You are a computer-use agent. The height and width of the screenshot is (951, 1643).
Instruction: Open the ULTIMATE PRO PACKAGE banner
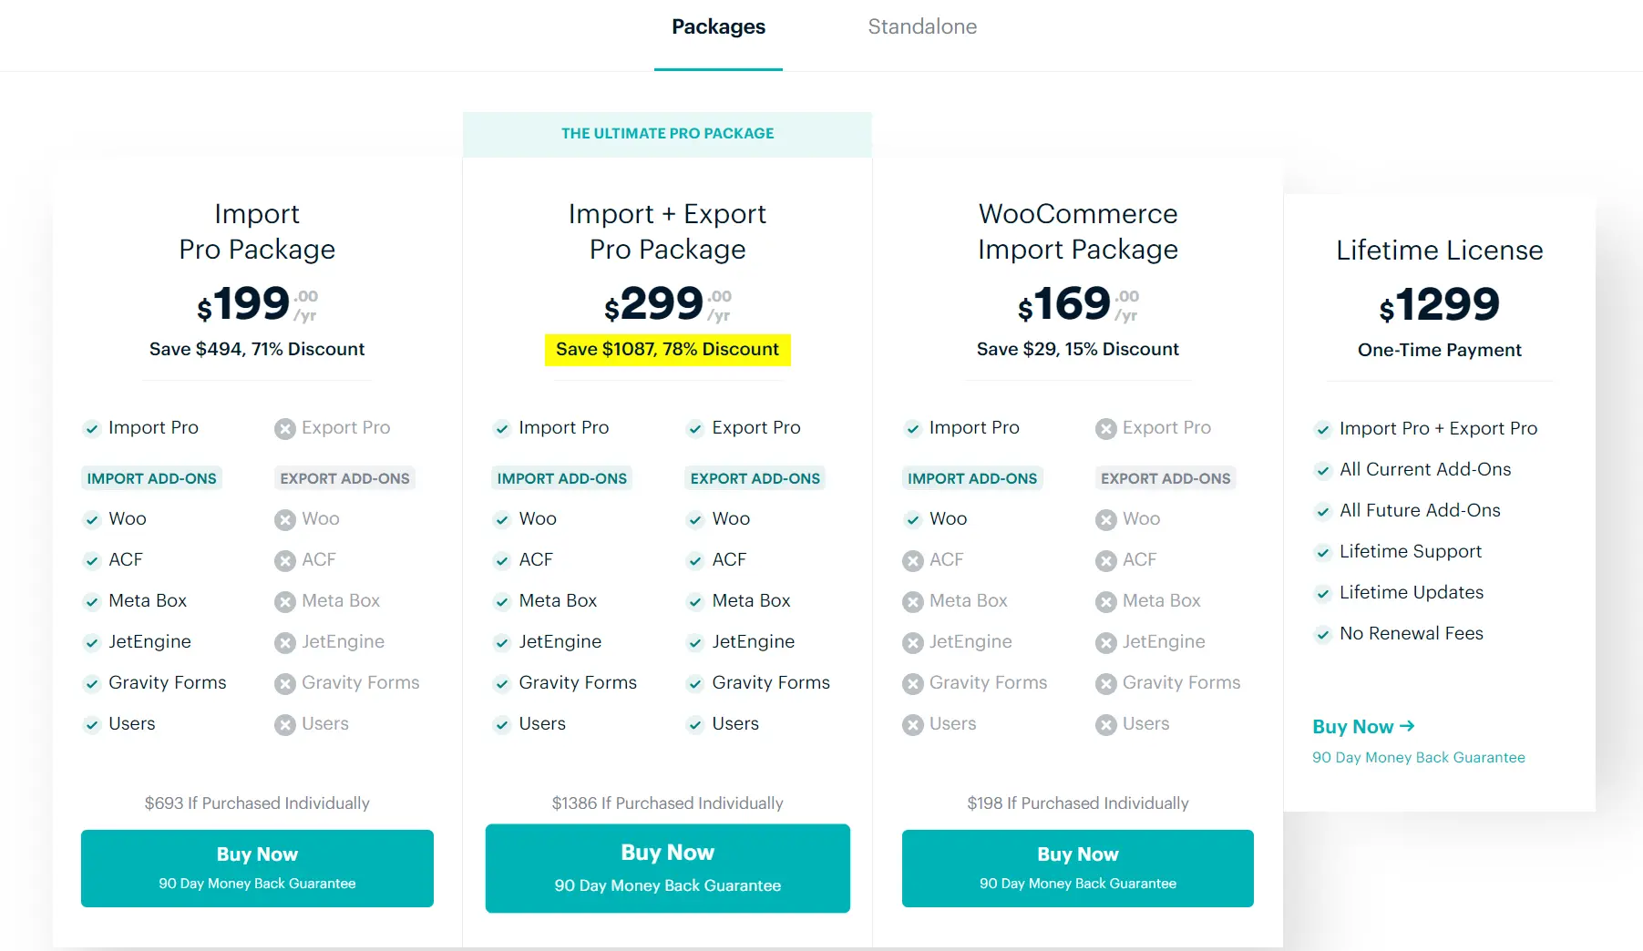point(667,133)
